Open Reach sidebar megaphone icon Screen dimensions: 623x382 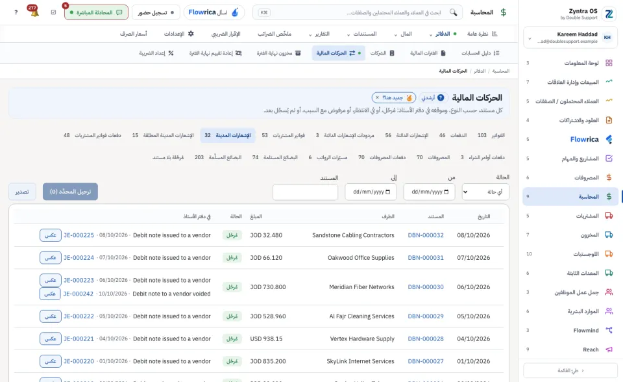point(609,350)
